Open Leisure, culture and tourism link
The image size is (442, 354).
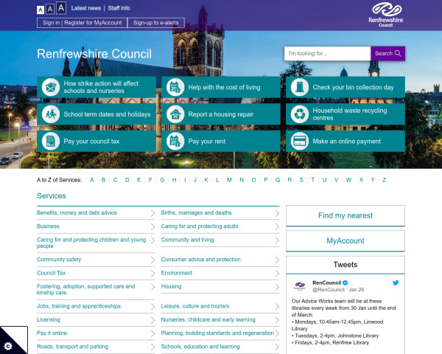[x=195, y=306]
